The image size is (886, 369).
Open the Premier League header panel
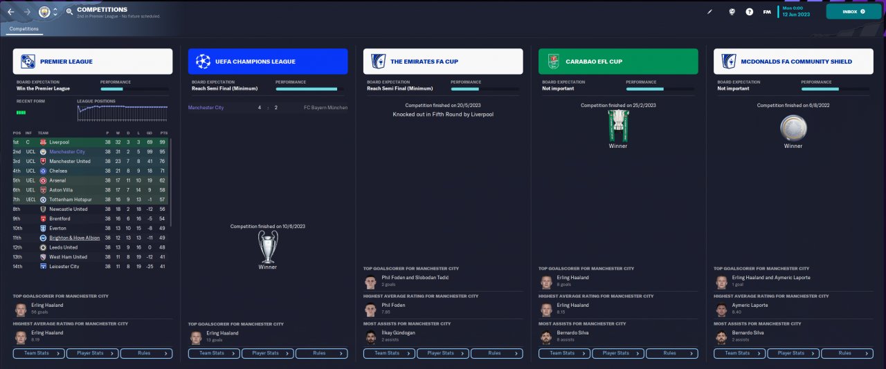pyautogui.click(x=93, y=61)
